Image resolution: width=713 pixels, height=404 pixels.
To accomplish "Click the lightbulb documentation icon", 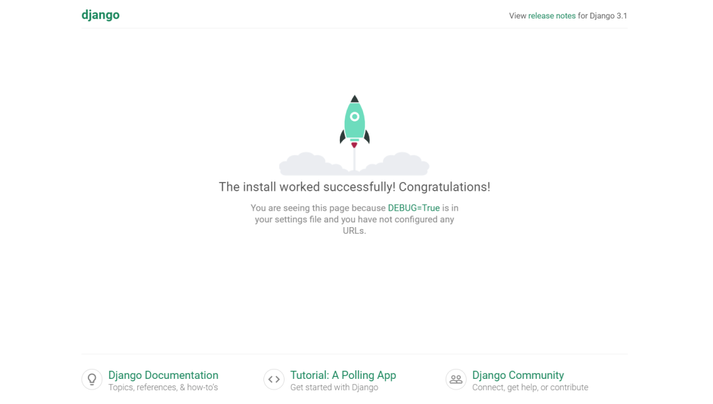I will 92,380.
